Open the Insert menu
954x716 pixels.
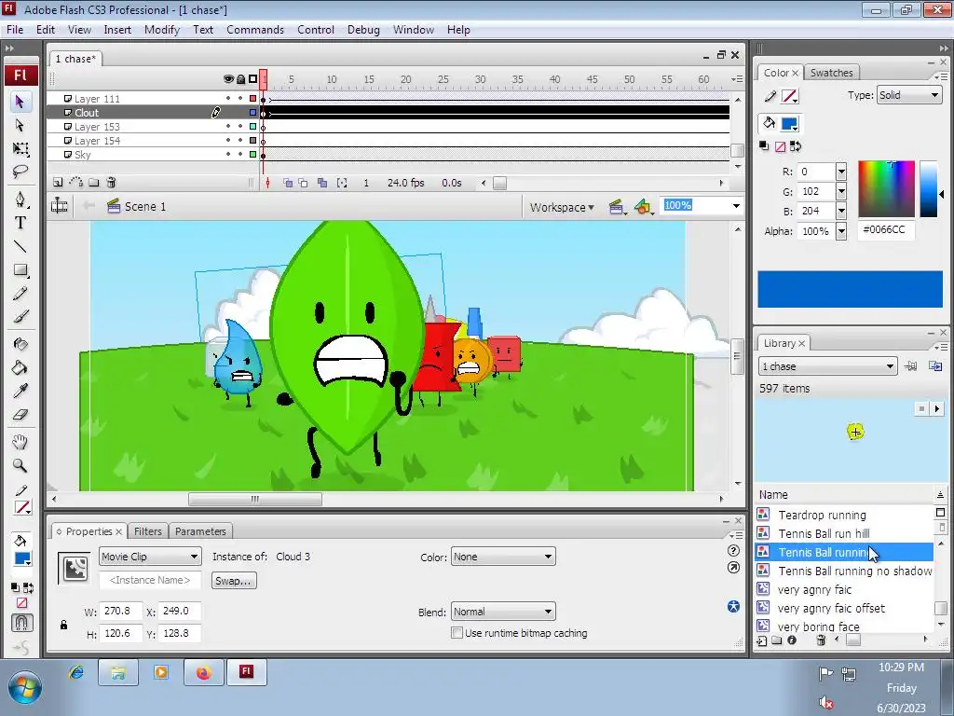117,29
